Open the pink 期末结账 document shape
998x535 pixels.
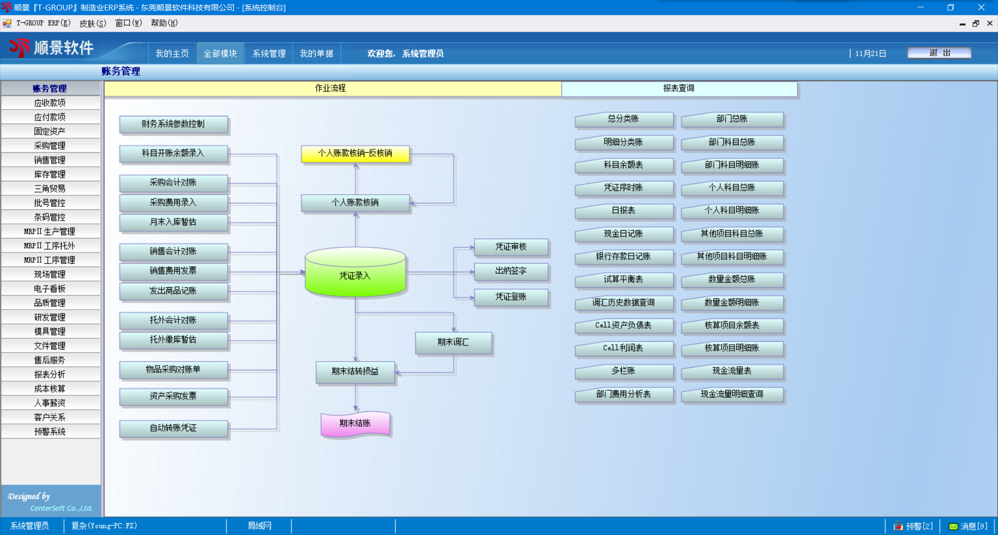355,424
